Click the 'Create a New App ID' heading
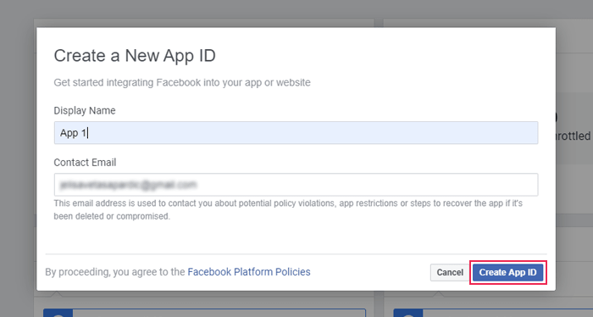This screenshot has height=317, width=593. click(x=135, y=56)
